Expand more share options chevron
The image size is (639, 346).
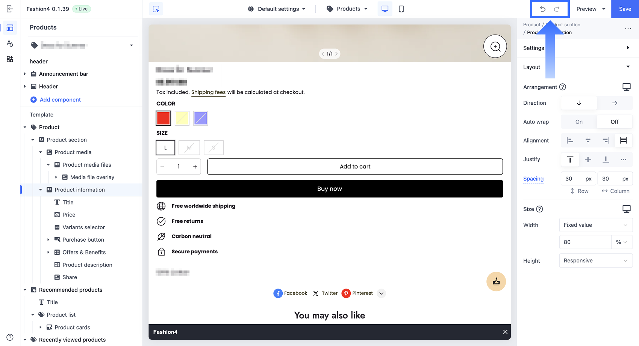pyautogui.click(x=381, y=293)
